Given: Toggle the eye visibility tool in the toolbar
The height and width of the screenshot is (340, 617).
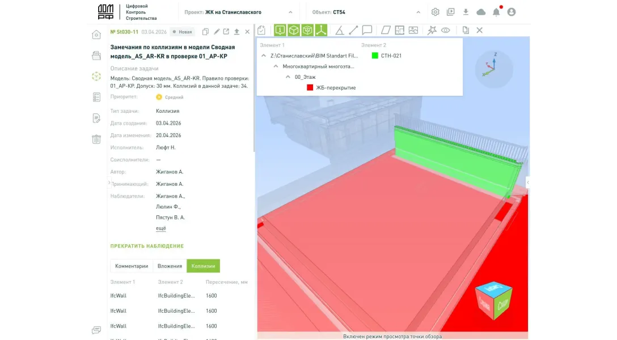Looking at the screenshot, I should (x=445, y=30).
